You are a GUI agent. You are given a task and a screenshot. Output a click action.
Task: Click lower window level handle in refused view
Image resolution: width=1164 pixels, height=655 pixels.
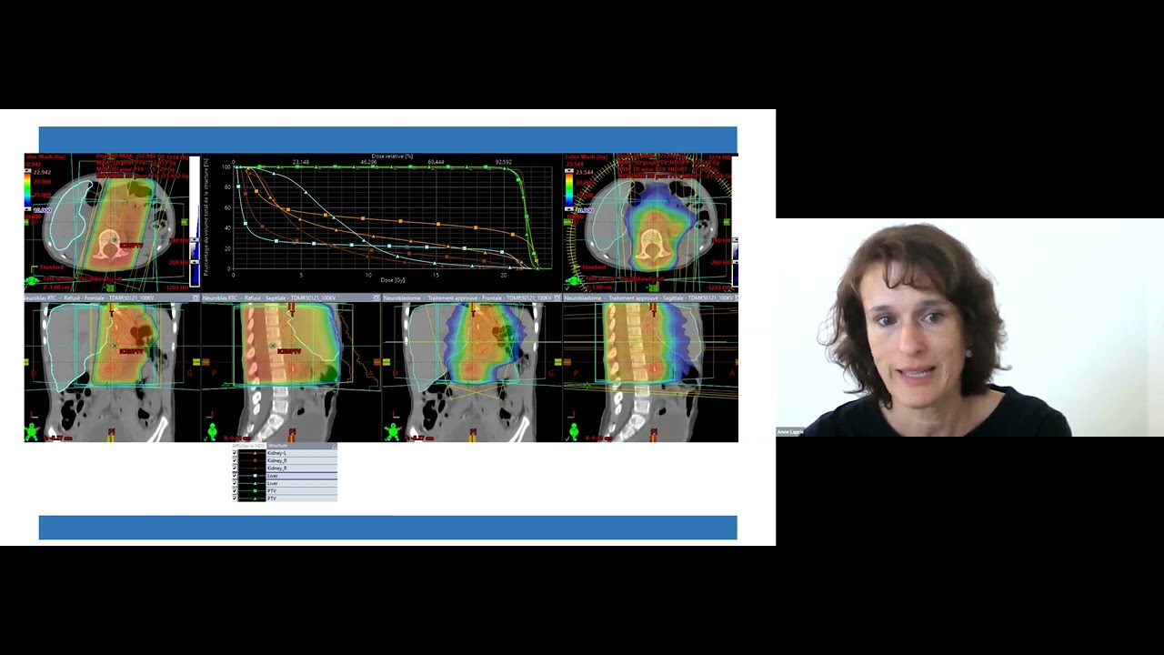(x=195, y=261)
